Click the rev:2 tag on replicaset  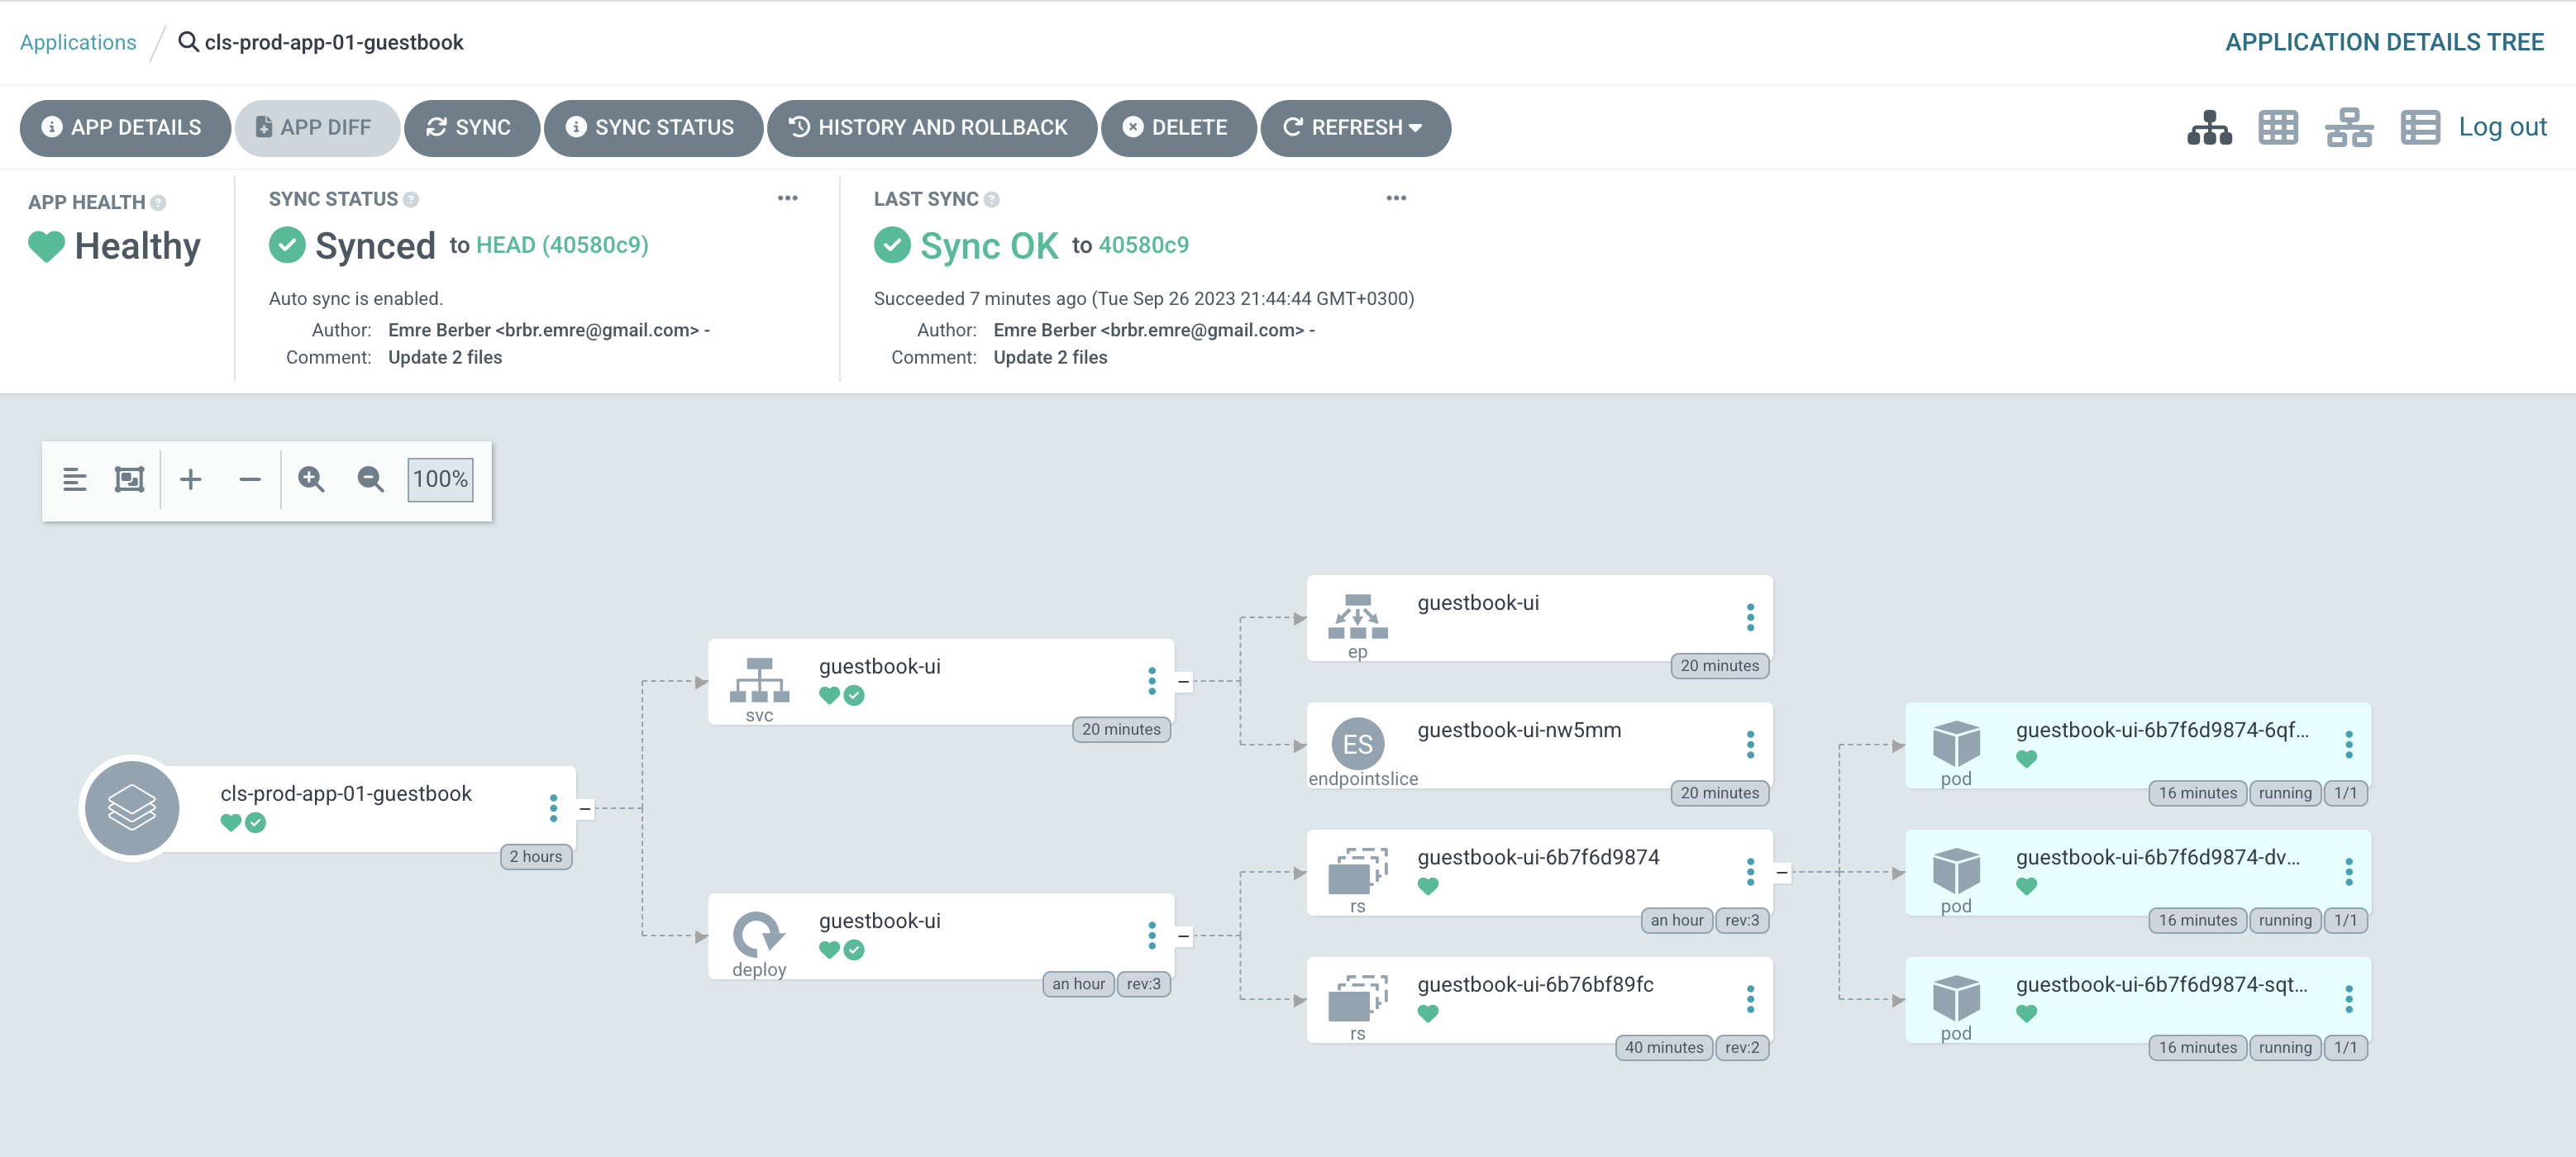click(1742, 1047)
